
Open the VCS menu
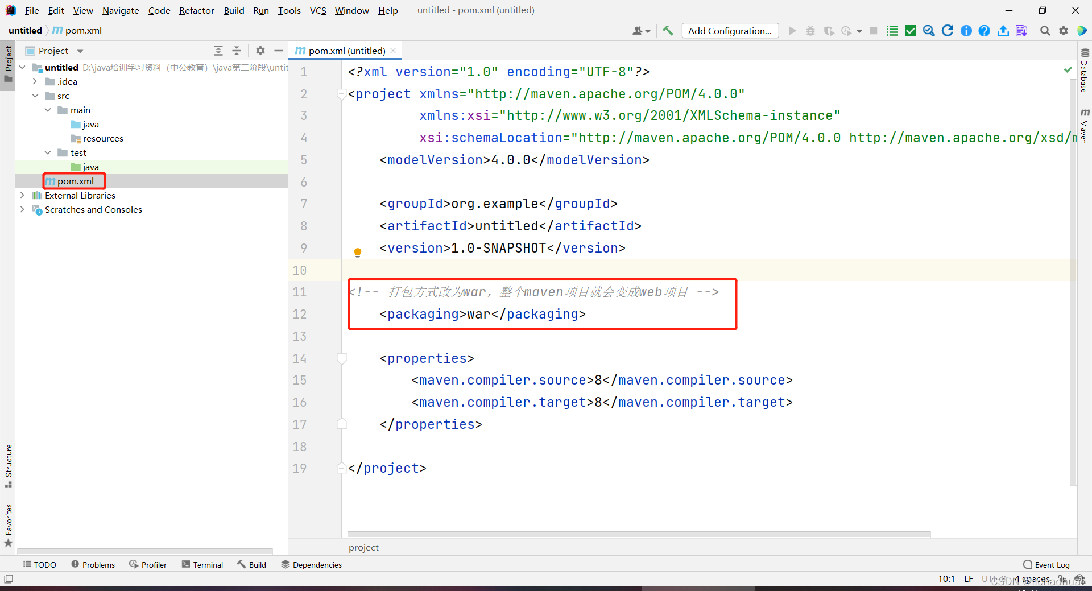tap(318, 10)
